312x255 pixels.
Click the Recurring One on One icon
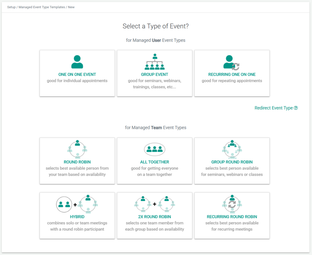pyautogui.click(x=232, y=62)
